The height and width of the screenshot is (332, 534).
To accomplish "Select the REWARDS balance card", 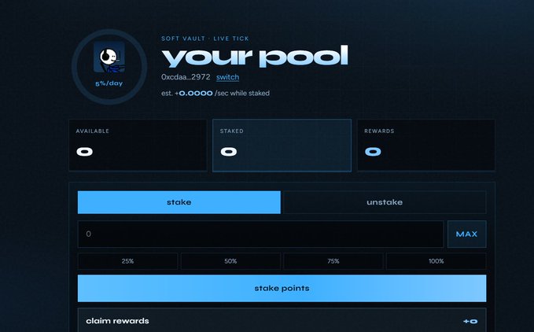I will [426, 145].
